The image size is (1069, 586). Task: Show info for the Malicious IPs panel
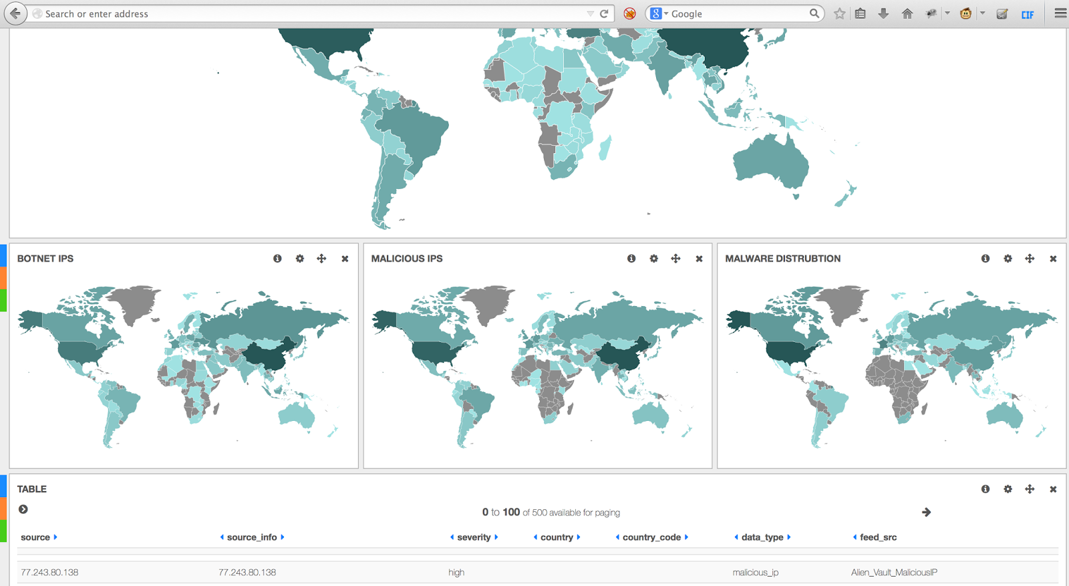631,259
